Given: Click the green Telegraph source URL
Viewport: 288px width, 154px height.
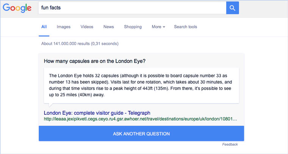Looking at the screenshot, I should (141, 119).
